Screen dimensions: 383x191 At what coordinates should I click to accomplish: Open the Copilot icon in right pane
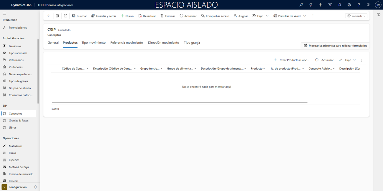(378, 14)
